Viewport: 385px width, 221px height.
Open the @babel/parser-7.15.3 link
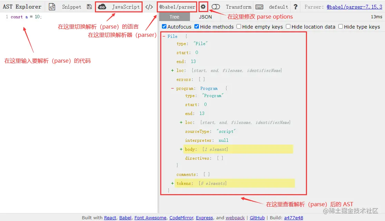[355, 7]
